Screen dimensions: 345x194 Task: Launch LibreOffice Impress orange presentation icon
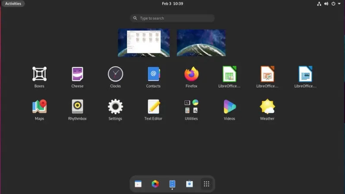[x=267, y=74]
